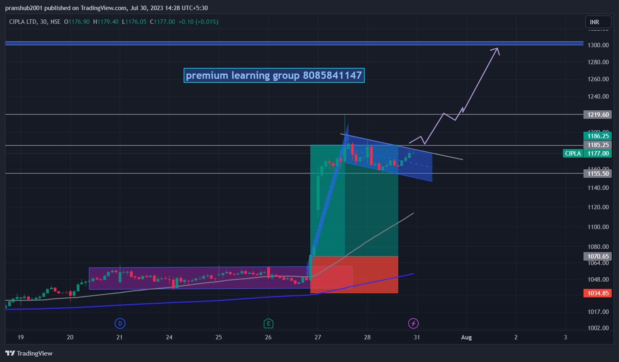Click the lightning bolt event icon
The image size is (619, 362).
click(413, 323)
